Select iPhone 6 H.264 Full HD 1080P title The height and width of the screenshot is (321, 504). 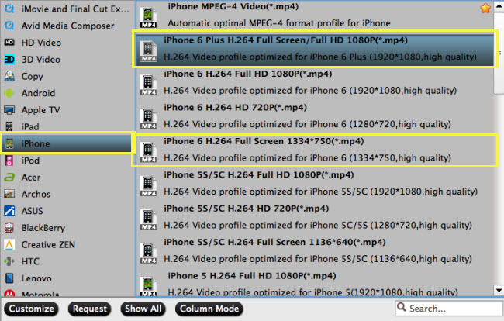pos(248,74)
